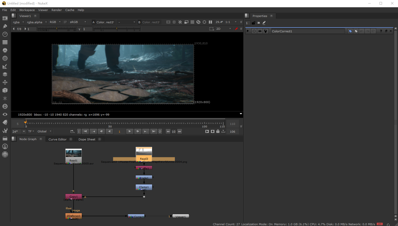Open the Draw nodes toolbar menu

point(5,26)
